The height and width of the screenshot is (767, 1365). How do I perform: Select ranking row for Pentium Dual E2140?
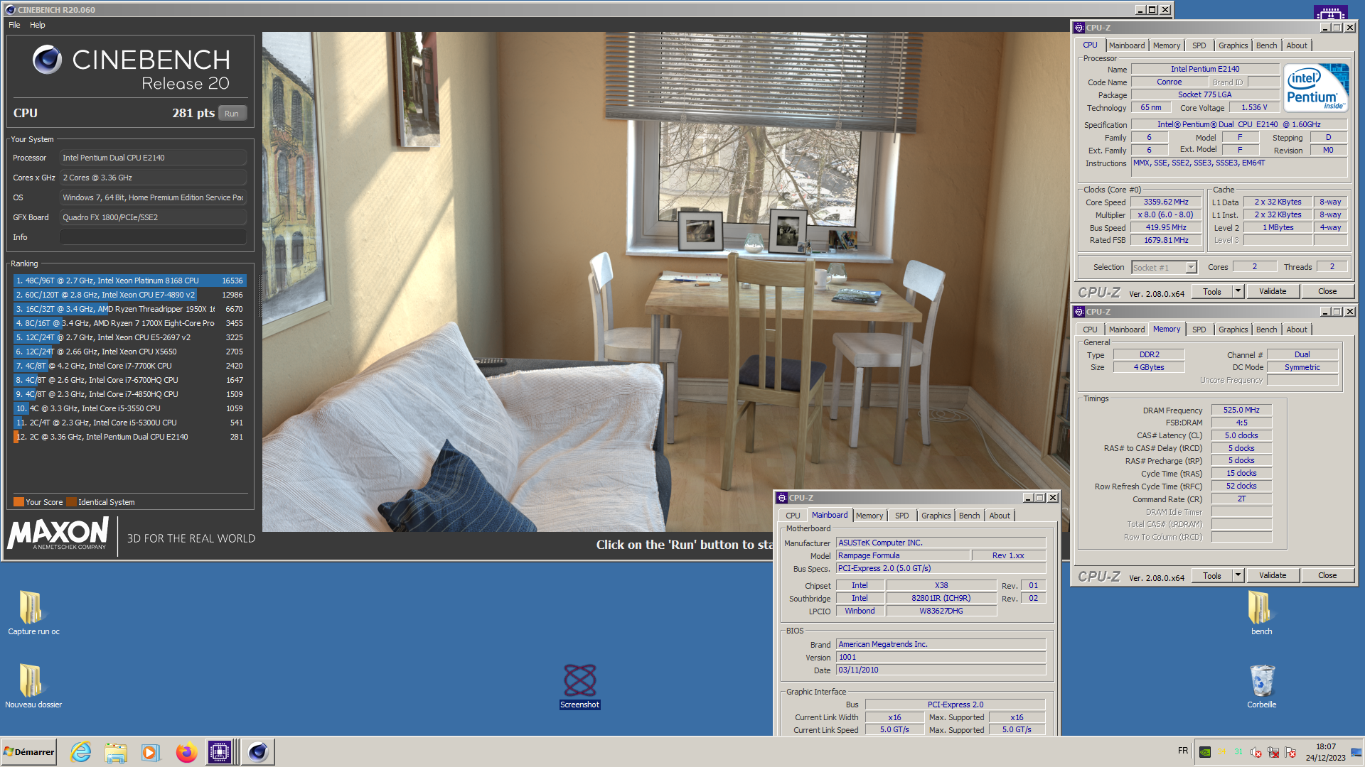pyautogui.click(x=129, y=437)
